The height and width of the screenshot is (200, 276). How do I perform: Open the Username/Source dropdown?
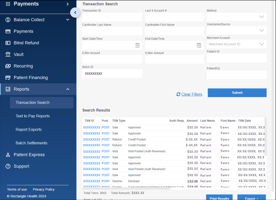pyautogui.click(x=261, y=30)
